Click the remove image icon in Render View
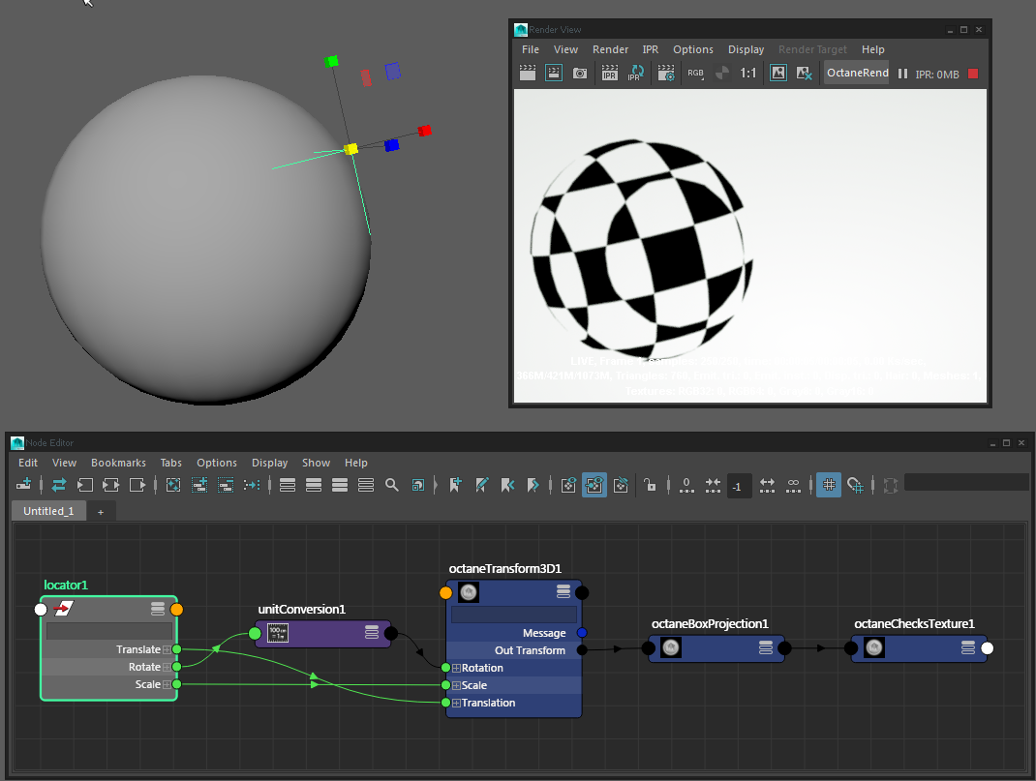1036x781 pixels. click(804, 73)
